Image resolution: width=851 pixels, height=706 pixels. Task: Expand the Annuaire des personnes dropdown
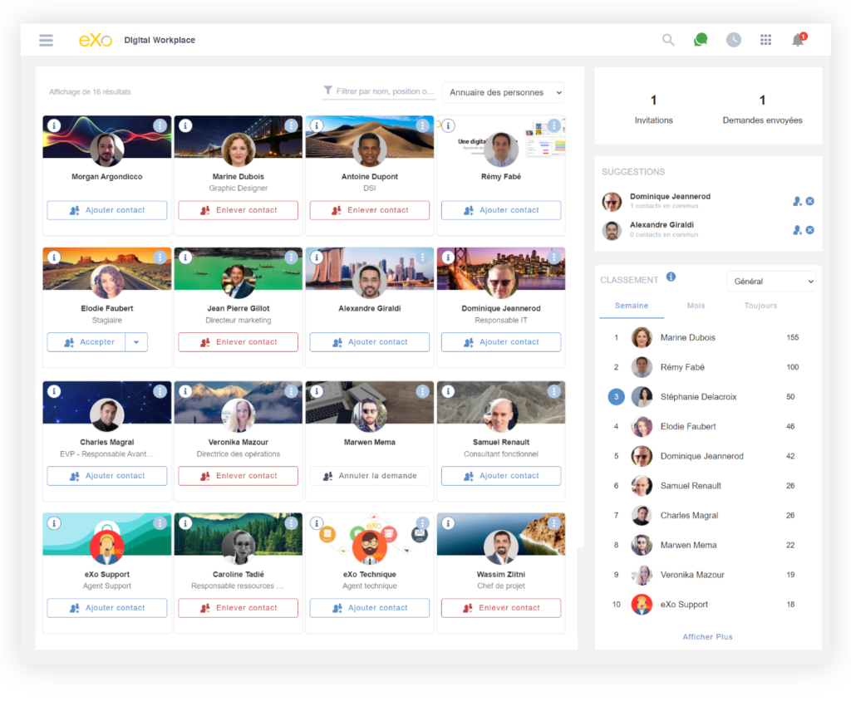pos(503,92)
